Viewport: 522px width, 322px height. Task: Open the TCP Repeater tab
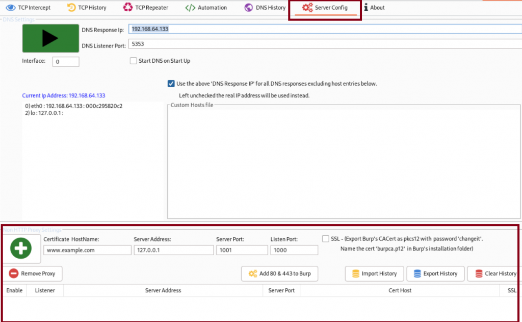(x=145, y=8)
